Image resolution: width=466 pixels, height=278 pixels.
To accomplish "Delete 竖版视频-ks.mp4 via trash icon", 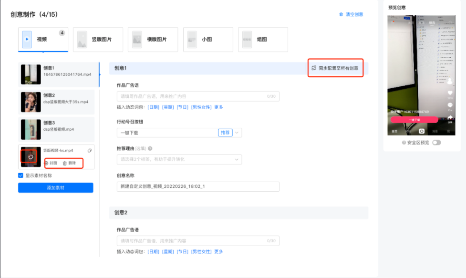I will point(65,163).
